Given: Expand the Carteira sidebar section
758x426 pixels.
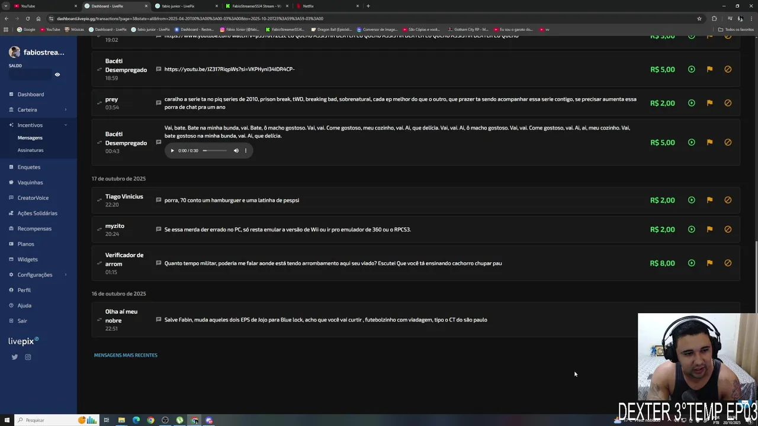Looking at the screenshot, I should (38, 109).
